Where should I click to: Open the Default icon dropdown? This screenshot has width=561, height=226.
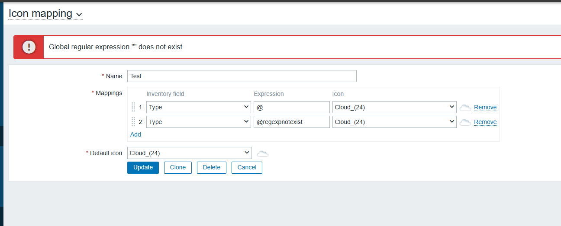pos(189,153)
